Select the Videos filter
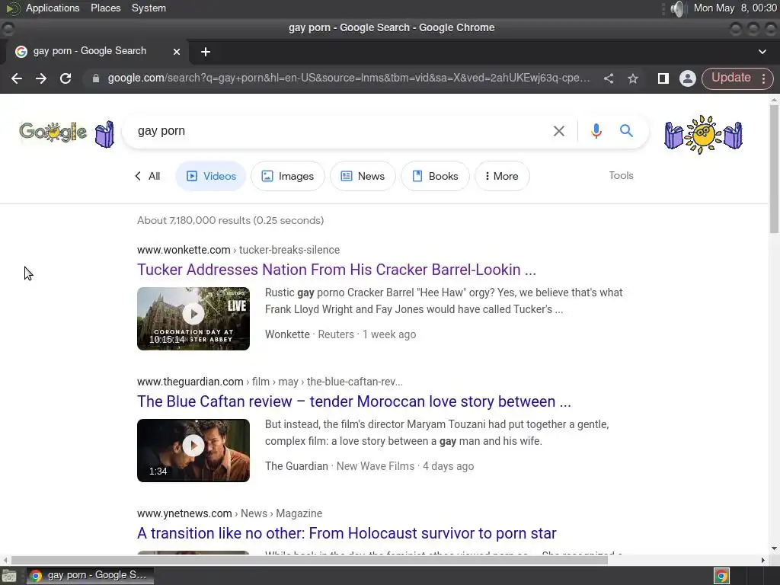Viewport: 780px width, 585px height. 211,176
